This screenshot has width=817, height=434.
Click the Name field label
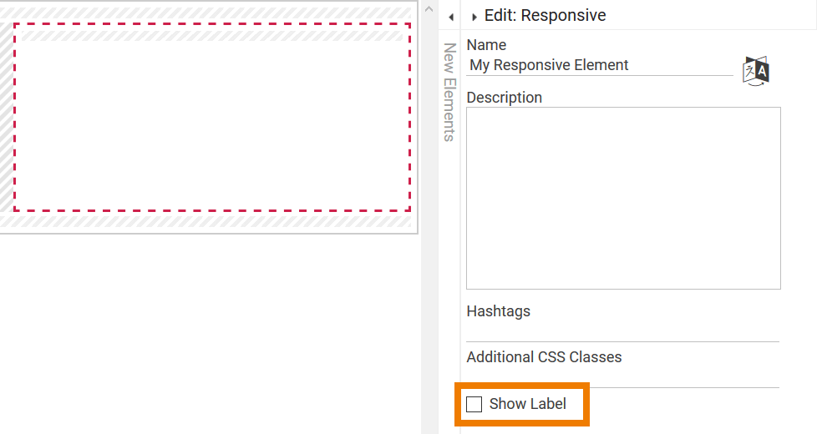pos(486,45)
